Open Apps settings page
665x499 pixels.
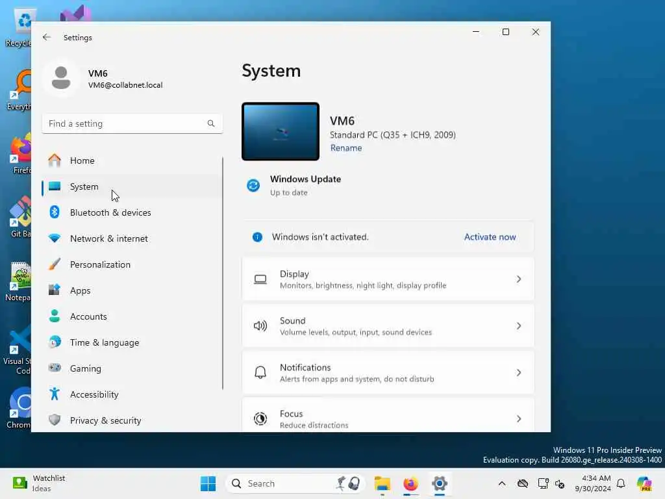[x=132, y=290]
